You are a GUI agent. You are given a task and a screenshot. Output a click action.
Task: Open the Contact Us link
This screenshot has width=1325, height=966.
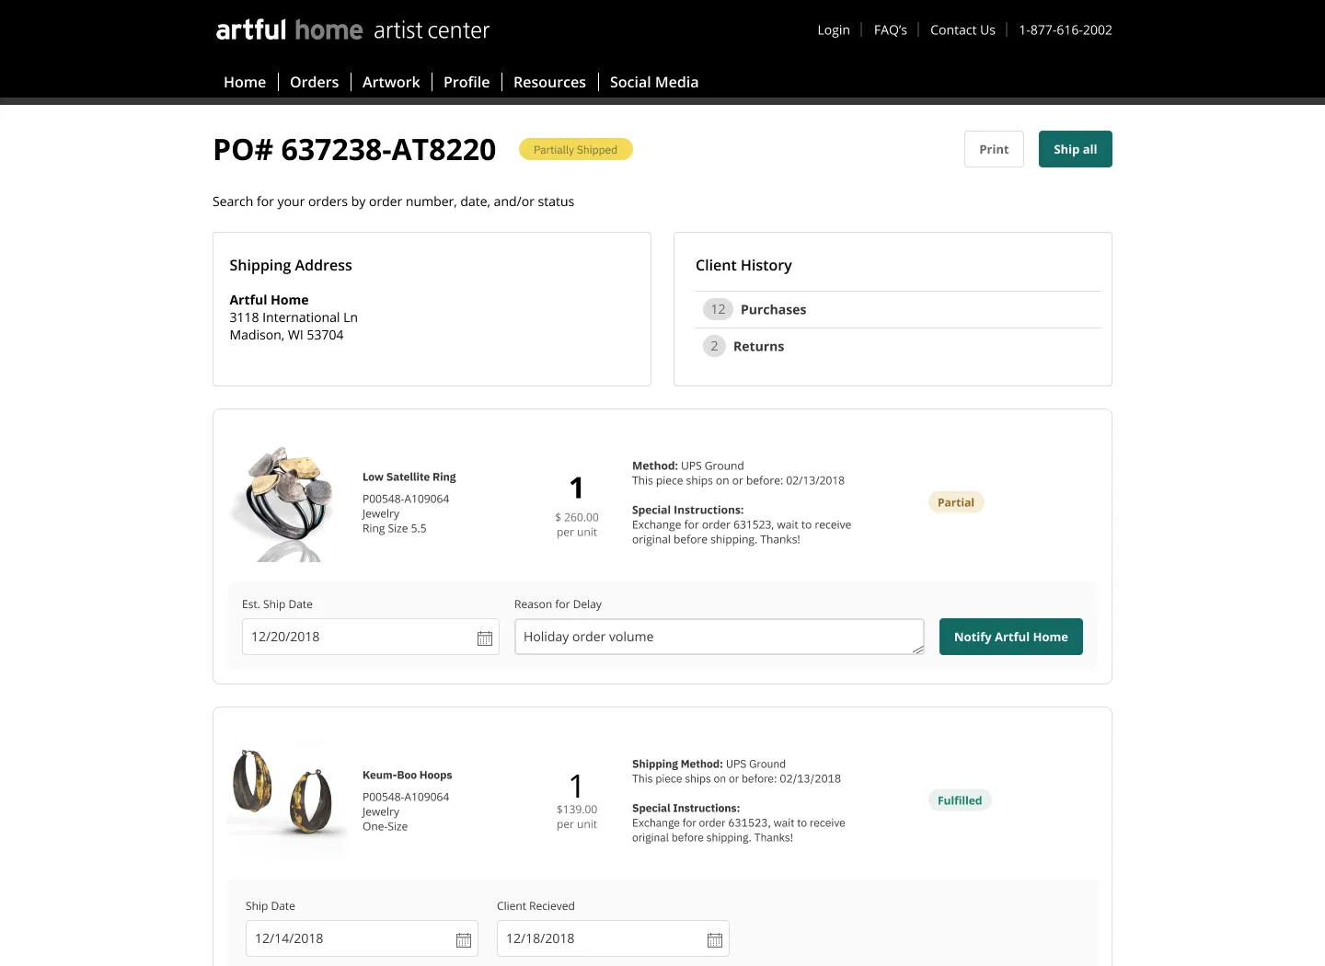tap(962, 29)
